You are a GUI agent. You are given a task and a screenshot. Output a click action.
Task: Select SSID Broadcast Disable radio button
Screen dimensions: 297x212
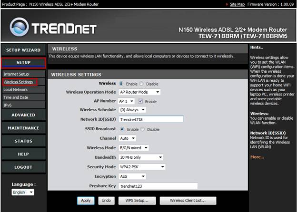point(142,129)
